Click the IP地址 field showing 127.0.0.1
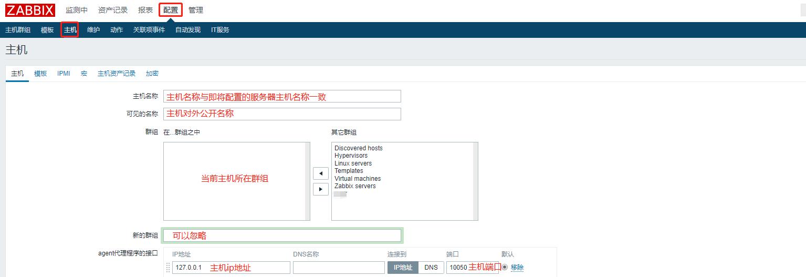 pos(231,268)
